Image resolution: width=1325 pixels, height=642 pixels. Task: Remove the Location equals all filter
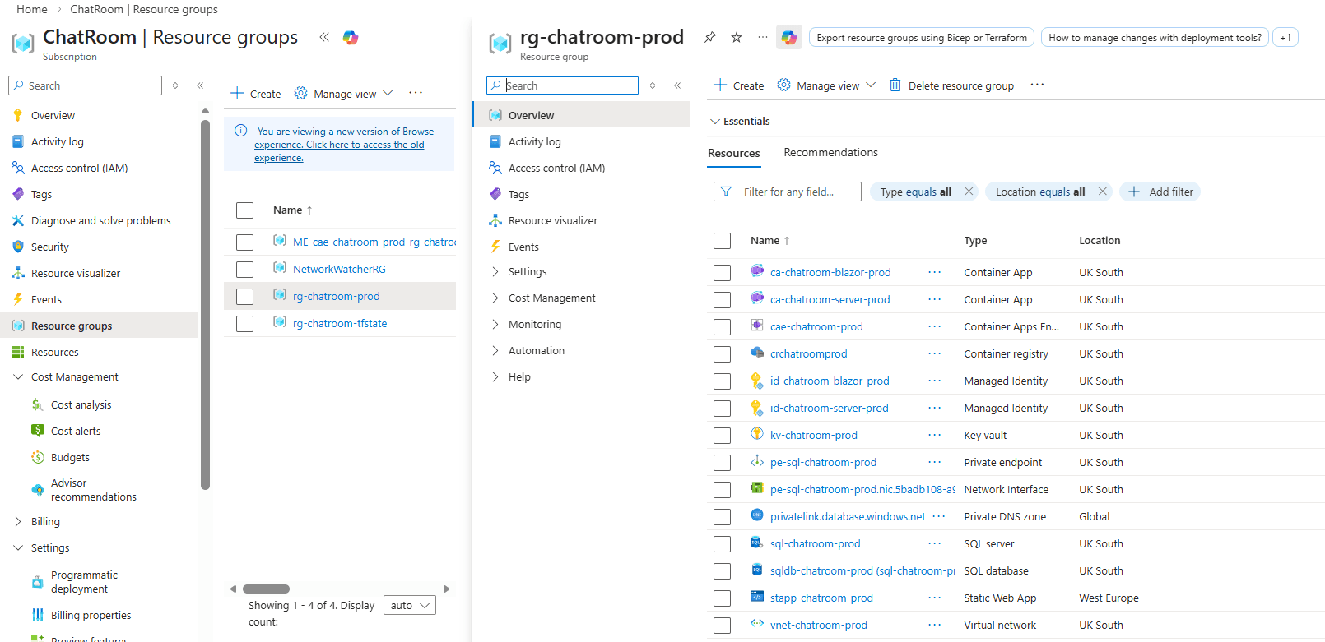[x=1102, y=192]
